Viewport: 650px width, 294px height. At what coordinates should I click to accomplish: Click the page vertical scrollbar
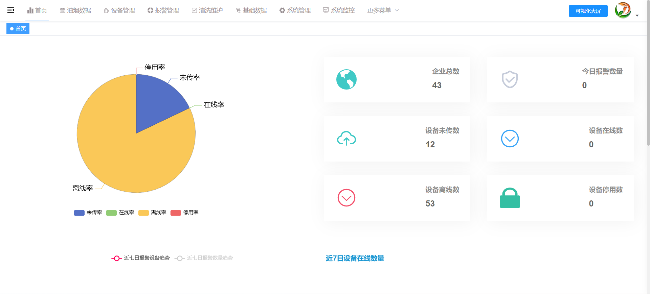coord(648,84)
